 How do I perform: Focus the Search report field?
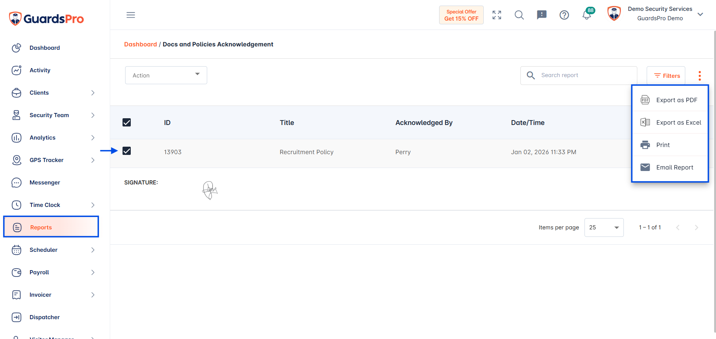coord(578,75)
